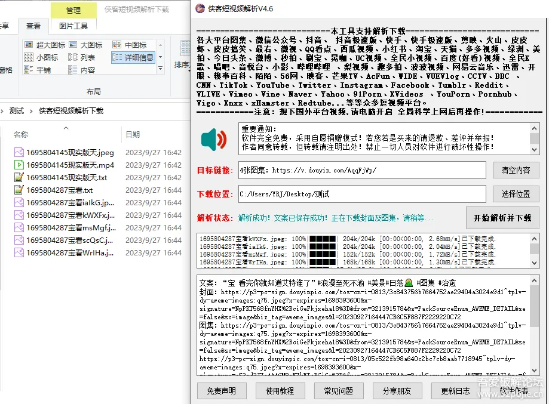Choose 内容 content view icon

[x=73, y=70]
